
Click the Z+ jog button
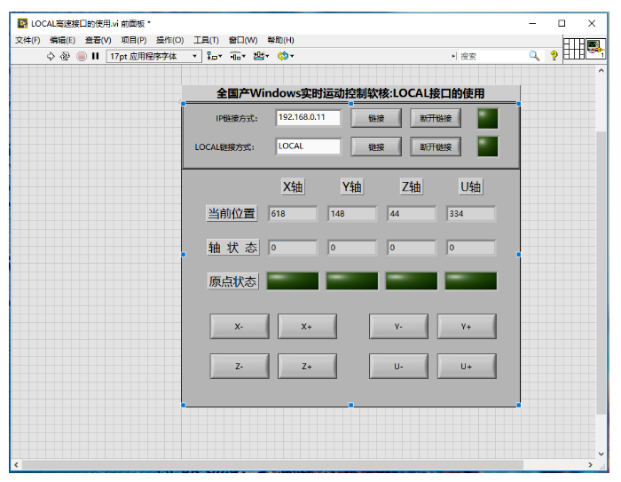tap(307, 367)
